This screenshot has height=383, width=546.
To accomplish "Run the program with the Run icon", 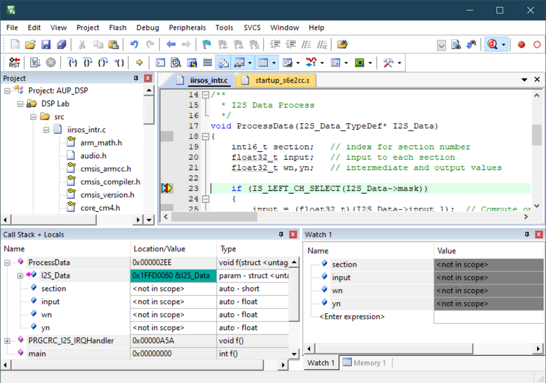I will (x=35, y=63).
